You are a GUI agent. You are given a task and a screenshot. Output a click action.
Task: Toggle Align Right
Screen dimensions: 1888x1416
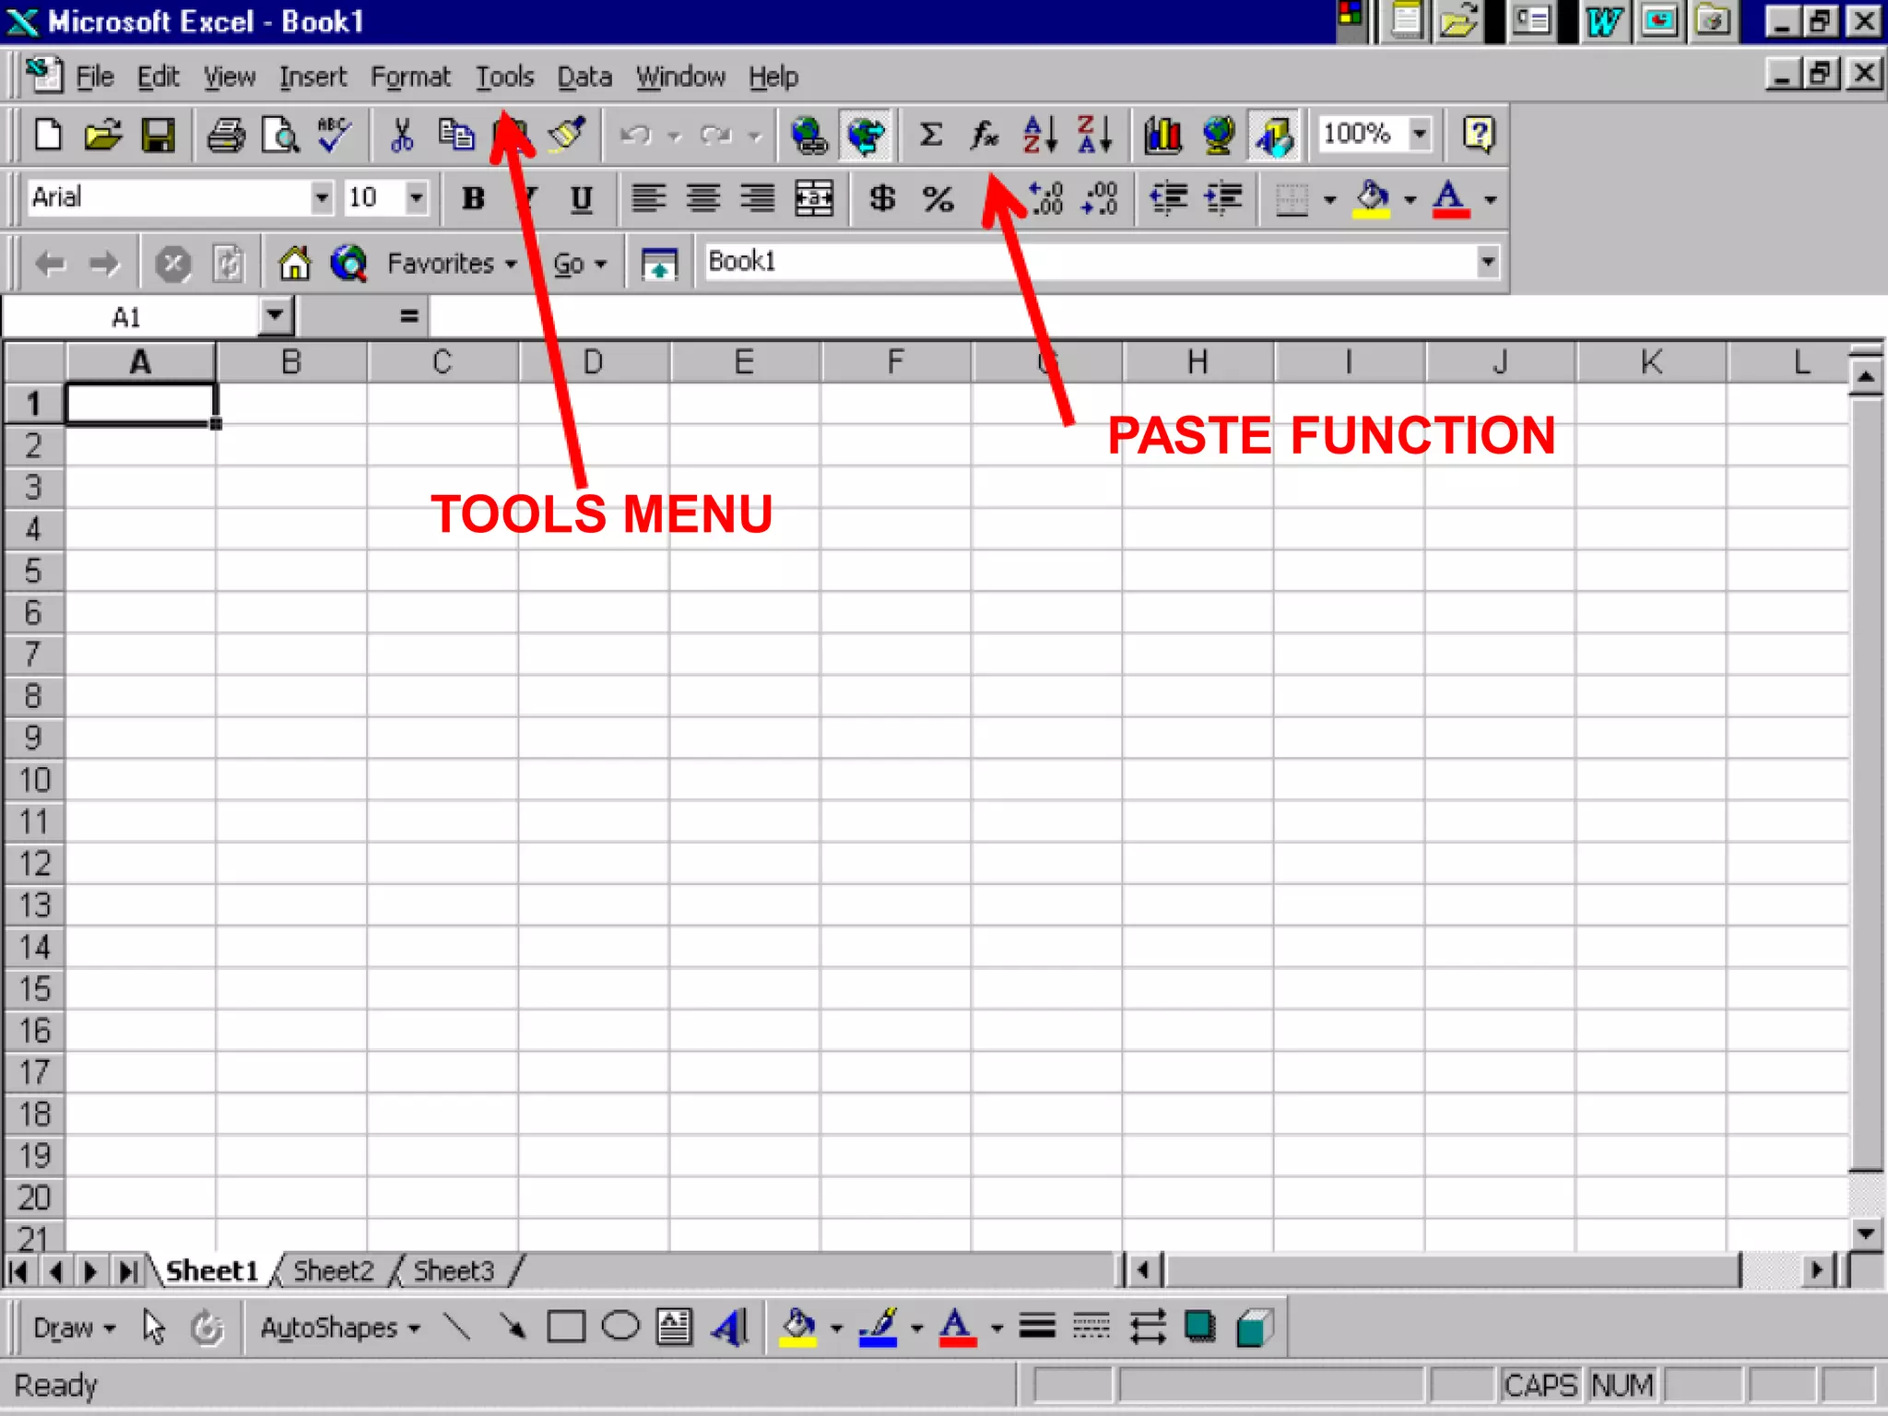pyautogui.click(x=759, y=198)
